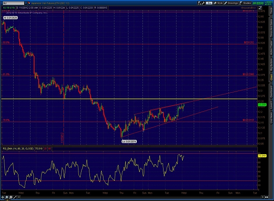Click the /6J 10 d 1h chart label
The image size is (274, 201).
tap(9, 8)
